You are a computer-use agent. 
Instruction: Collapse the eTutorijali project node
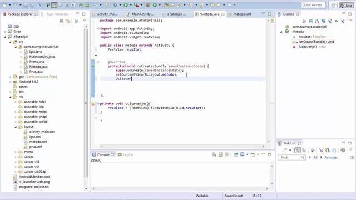(5, 37)
